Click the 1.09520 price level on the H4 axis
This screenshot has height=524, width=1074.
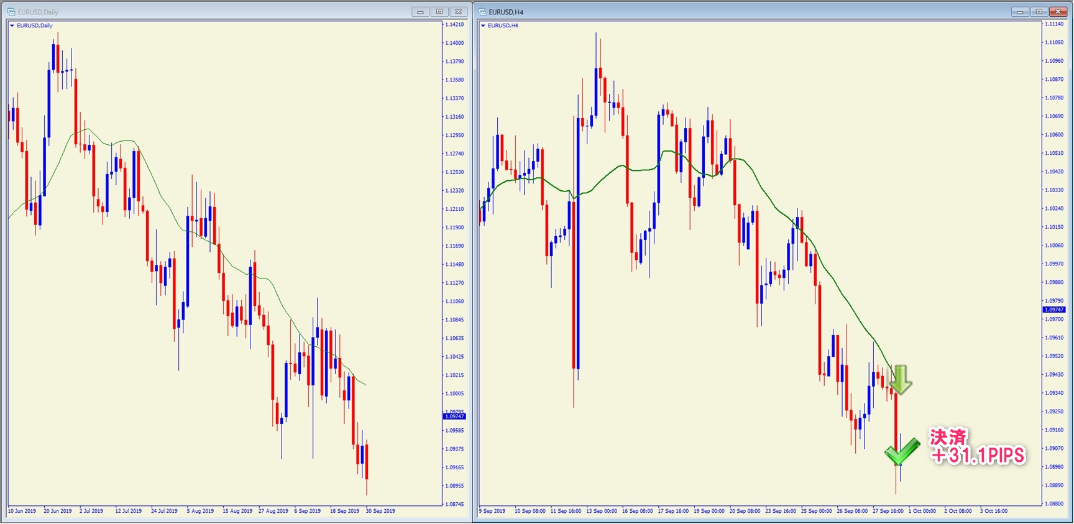(1054, 356)
